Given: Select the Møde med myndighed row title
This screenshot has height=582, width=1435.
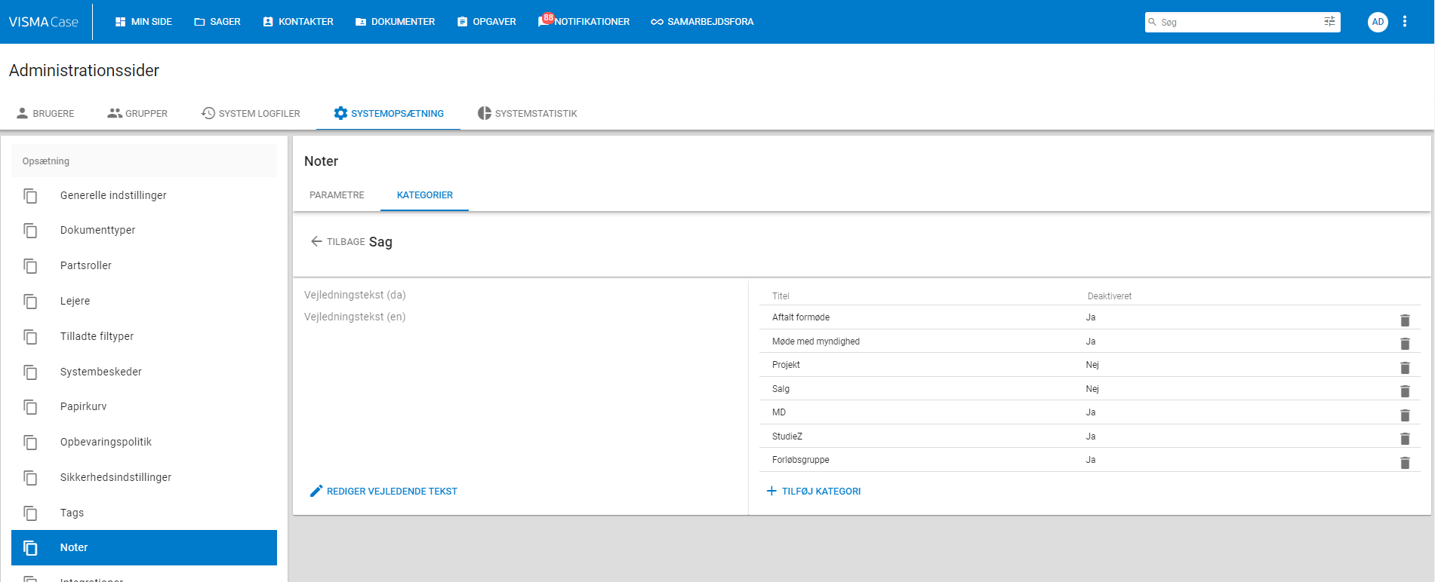Looking at the screenshot, I should pos(816,342).
